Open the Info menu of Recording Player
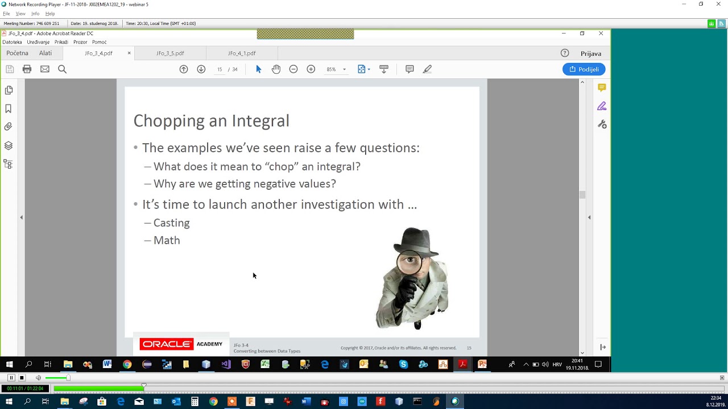 click(x=35, y=14)
